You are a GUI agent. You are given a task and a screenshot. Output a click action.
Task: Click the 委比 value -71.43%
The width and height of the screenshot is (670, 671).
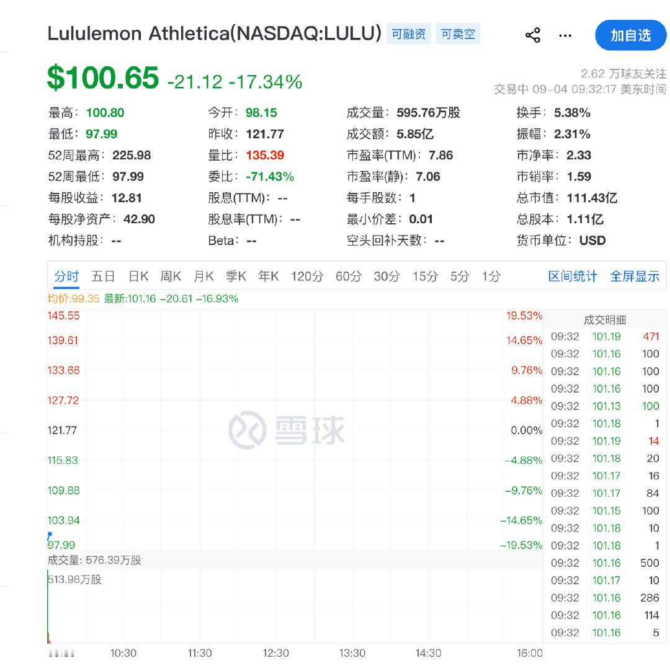pyautogui.click(x=270, y=176)
